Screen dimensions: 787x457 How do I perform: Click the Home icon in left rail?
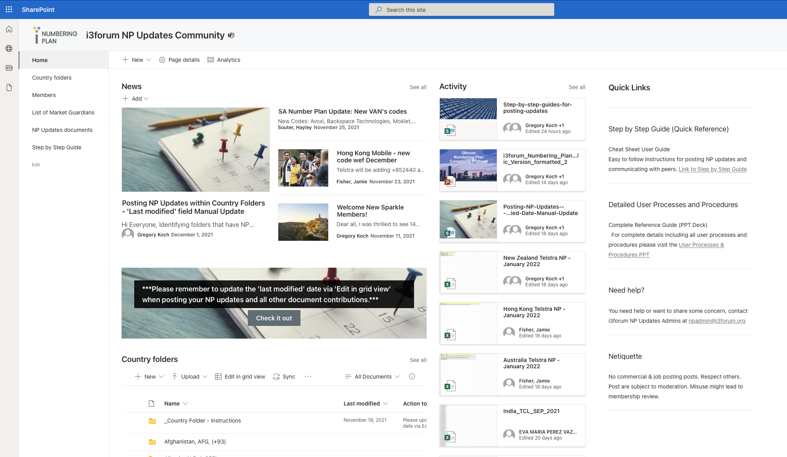9,29
